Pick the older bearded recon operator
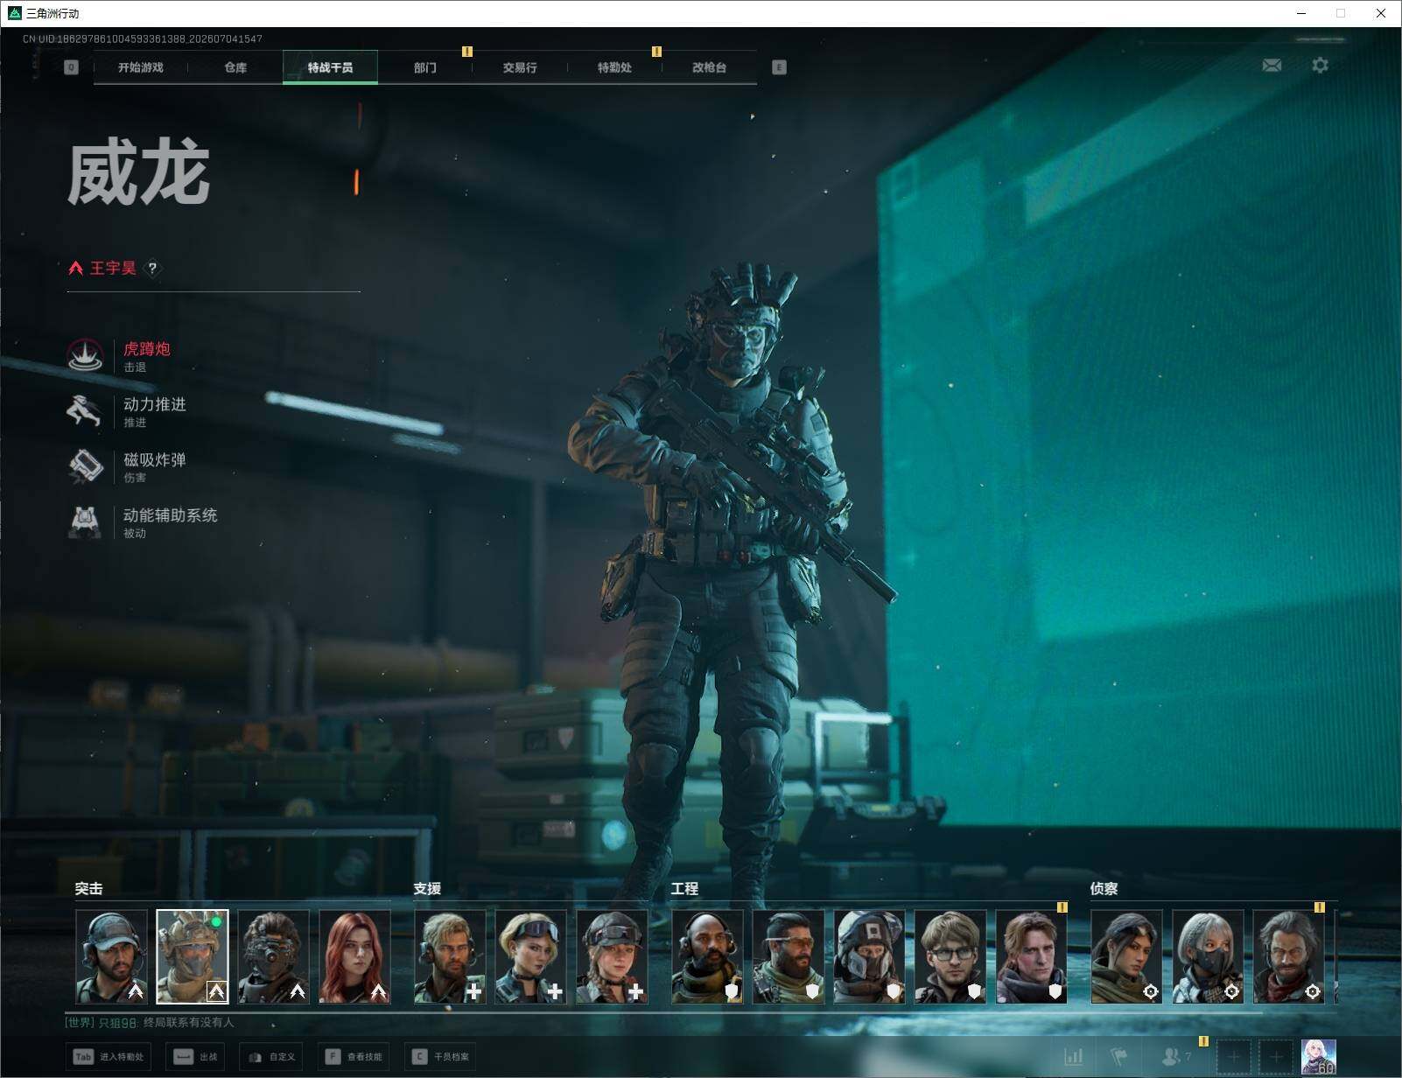Screen dimensions: 1402x1078 1288,956
